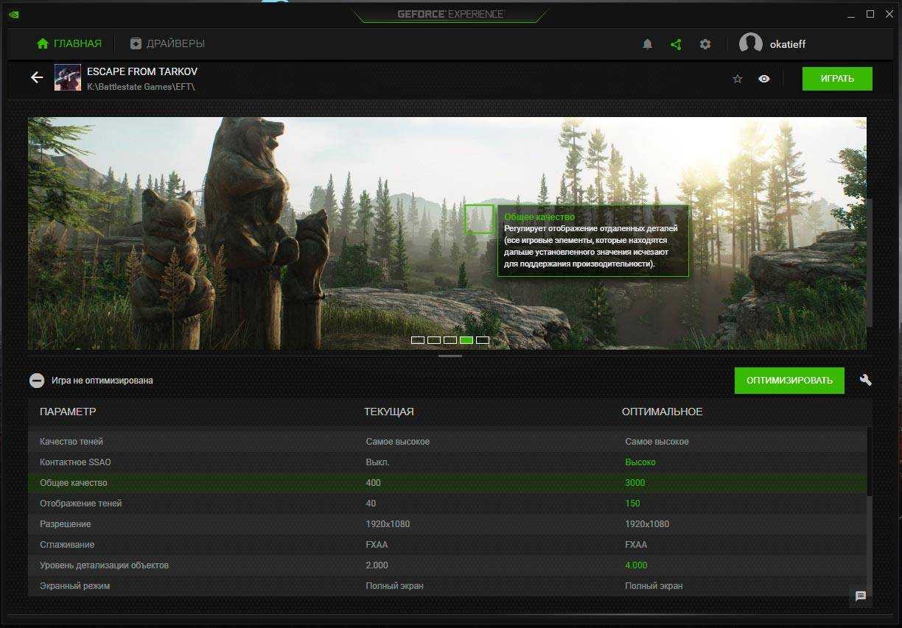Click the ОПТИМИЗИРОВАТЬ button
The width and height of the screenshot is (902, 628).
(789, 381)
